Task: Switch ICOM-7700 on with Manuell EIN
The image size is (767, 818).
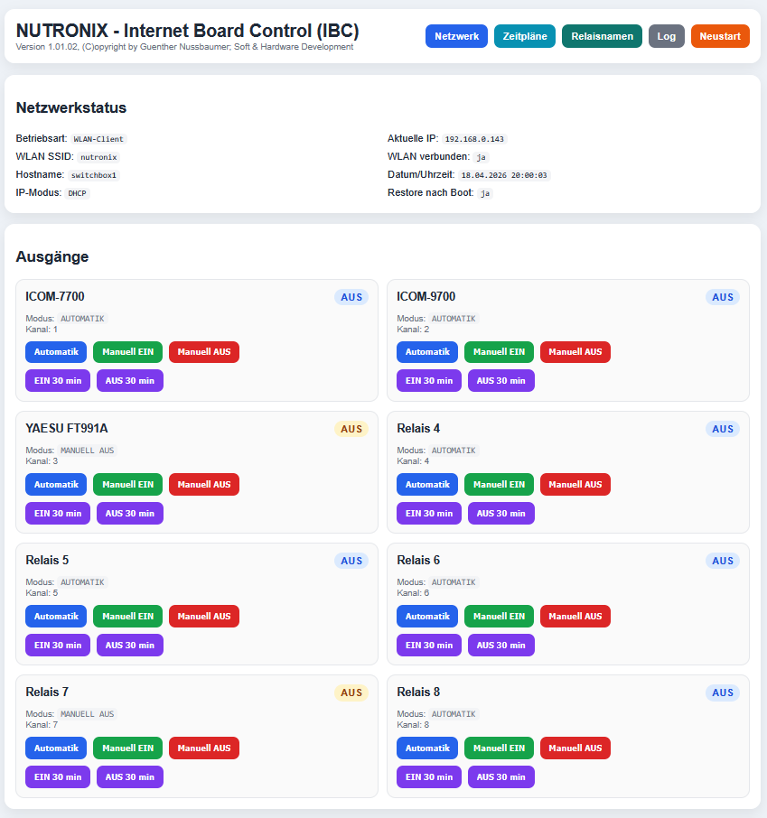Action: click(x=127, y=352)
